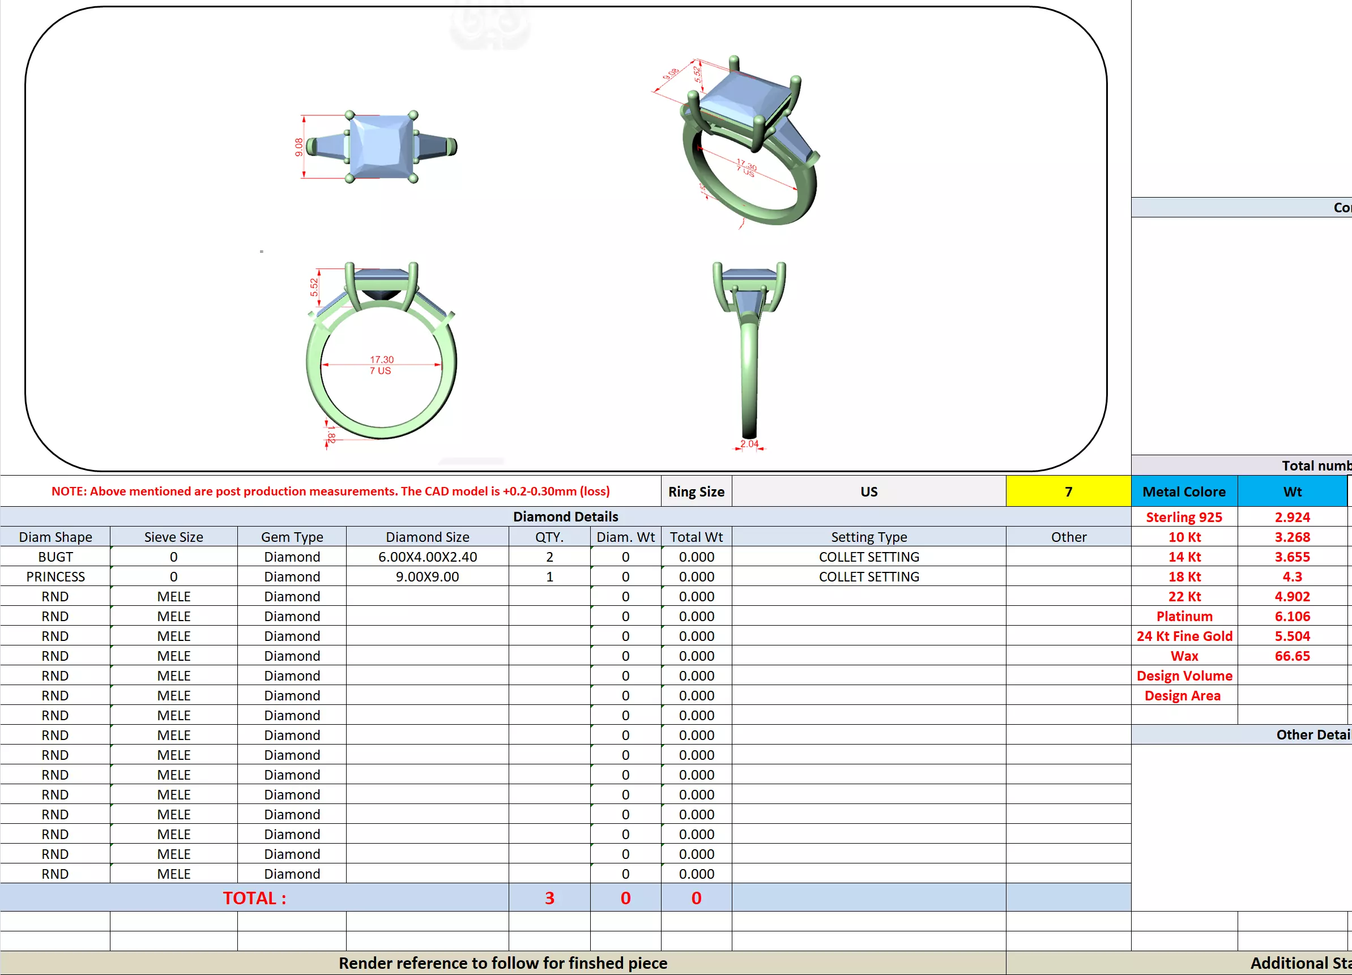Click the TOTAL row label

254,898
